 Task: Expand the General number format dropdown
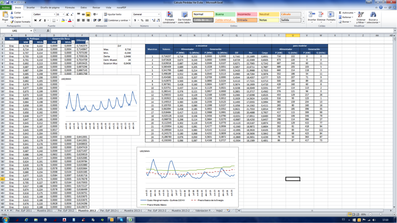(x=159, y=14)
